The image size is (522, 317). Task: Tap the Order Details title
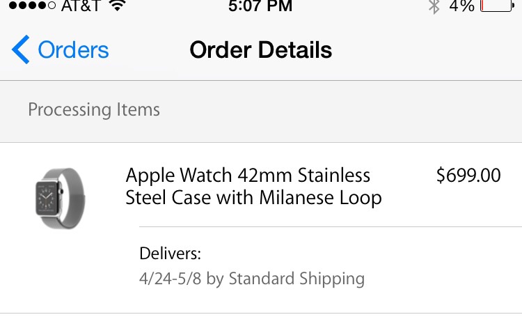pos(261,50)
